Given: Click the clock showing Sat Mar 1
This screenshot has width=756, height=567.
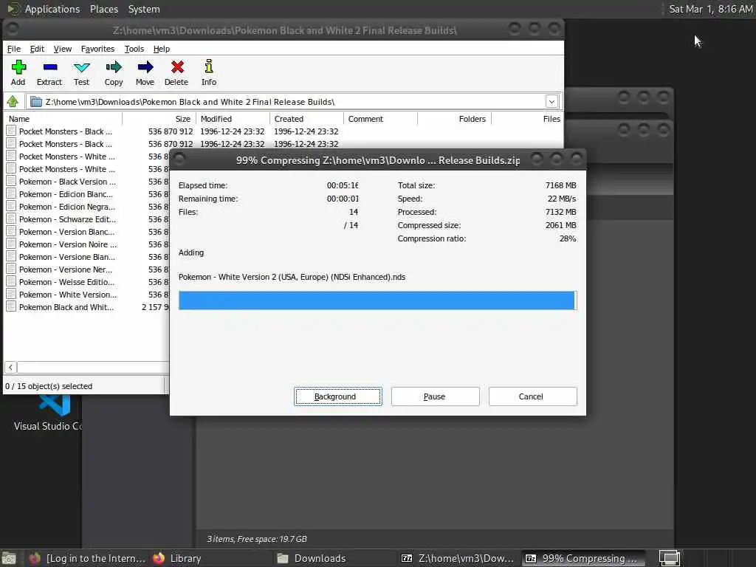Looking at the screenshot, I should (710, 9).
